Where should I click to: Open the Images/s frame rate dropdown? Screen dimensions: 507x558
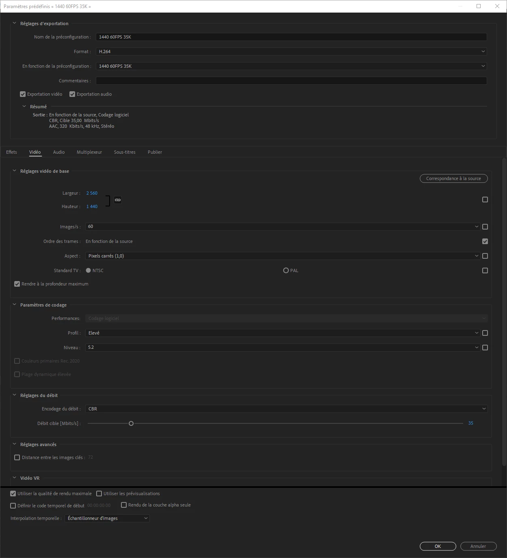tap(283, 227)
